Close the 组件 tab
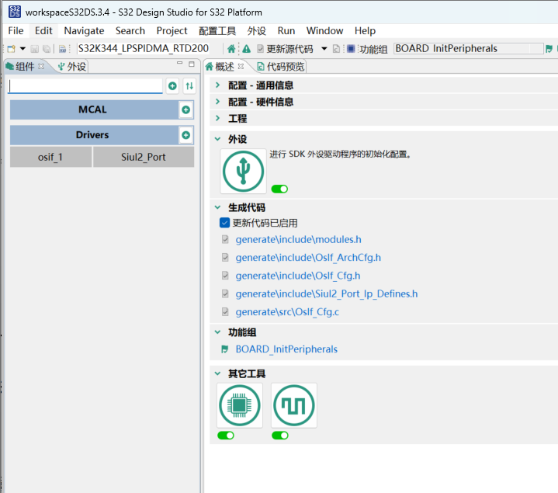The width and height of the screenshot is (558, 493). pyautogui.click(x=41, y=66)
